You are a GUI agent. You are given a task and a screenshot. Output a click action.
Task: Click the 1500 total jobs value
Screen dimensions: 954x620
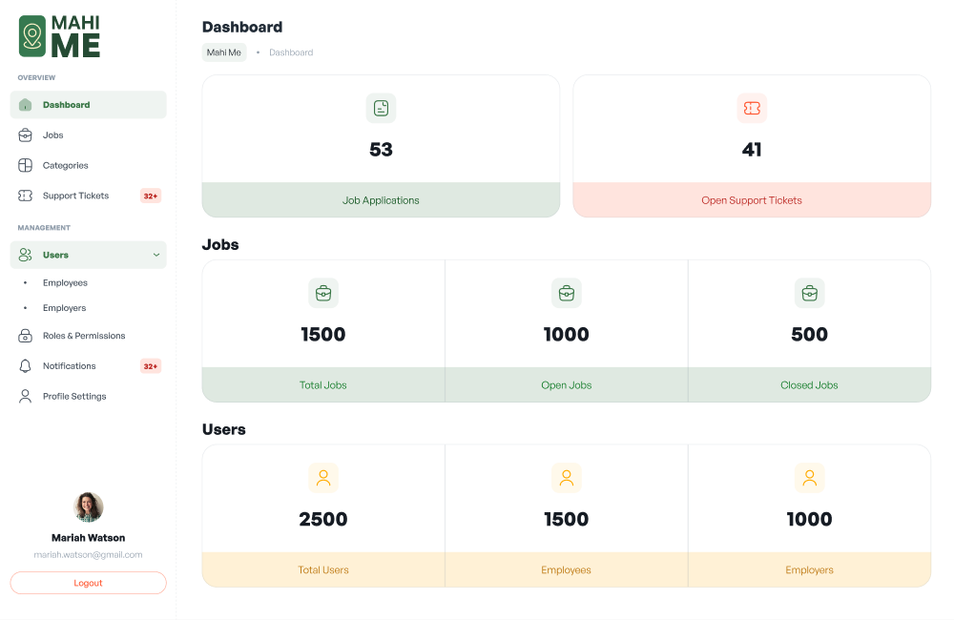[x=323, y=334]
